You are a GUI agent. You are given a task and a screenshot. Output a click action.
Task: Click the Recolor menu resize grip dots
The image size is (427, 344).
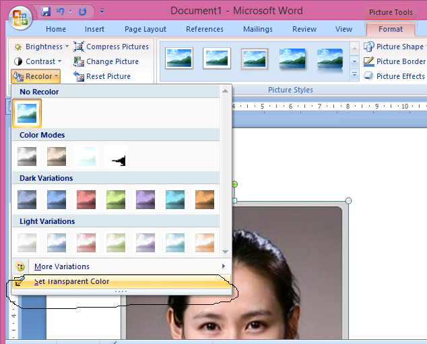pos(121,291)
